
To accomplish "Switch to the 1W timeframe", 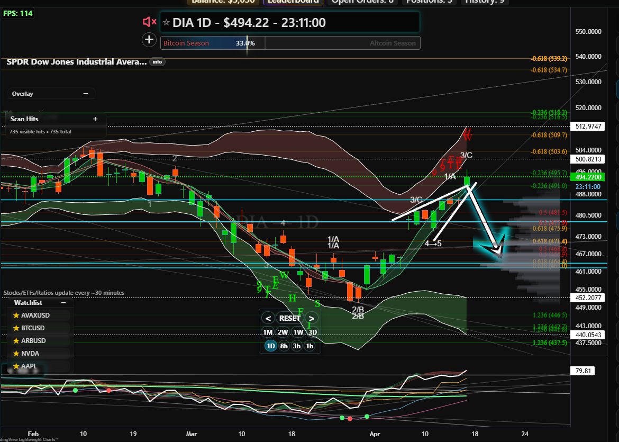I will (298, 332).
